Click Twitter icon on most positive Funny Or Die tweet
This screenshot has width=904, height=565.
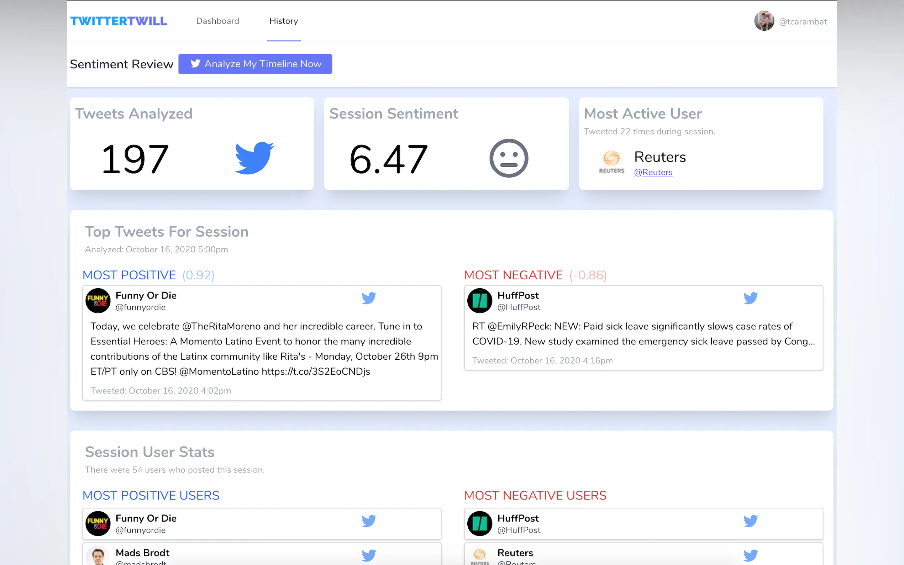click(x=368, y=298)
